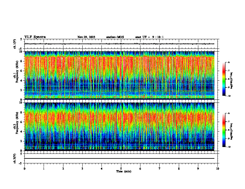Click time axis tick label '3'

coord(82,169)
